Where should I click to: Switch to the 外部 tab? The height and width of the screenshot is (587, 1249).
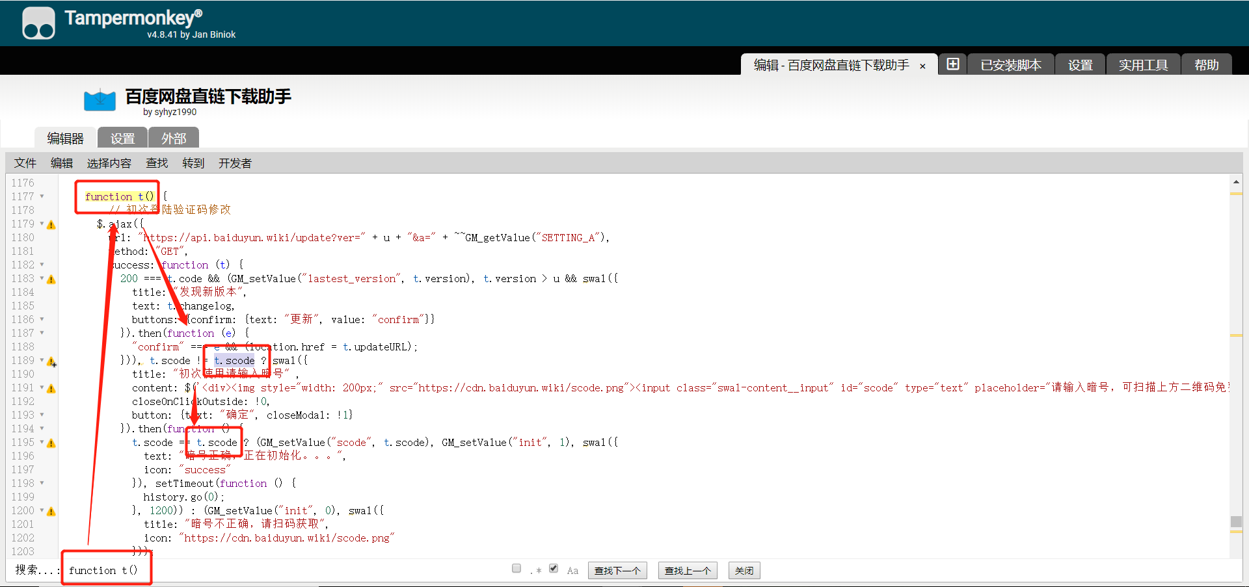point(174,138)
